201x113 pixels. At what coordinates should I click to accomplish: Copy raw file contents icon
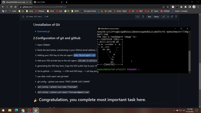pyautogui.click(x=172, y=17)
